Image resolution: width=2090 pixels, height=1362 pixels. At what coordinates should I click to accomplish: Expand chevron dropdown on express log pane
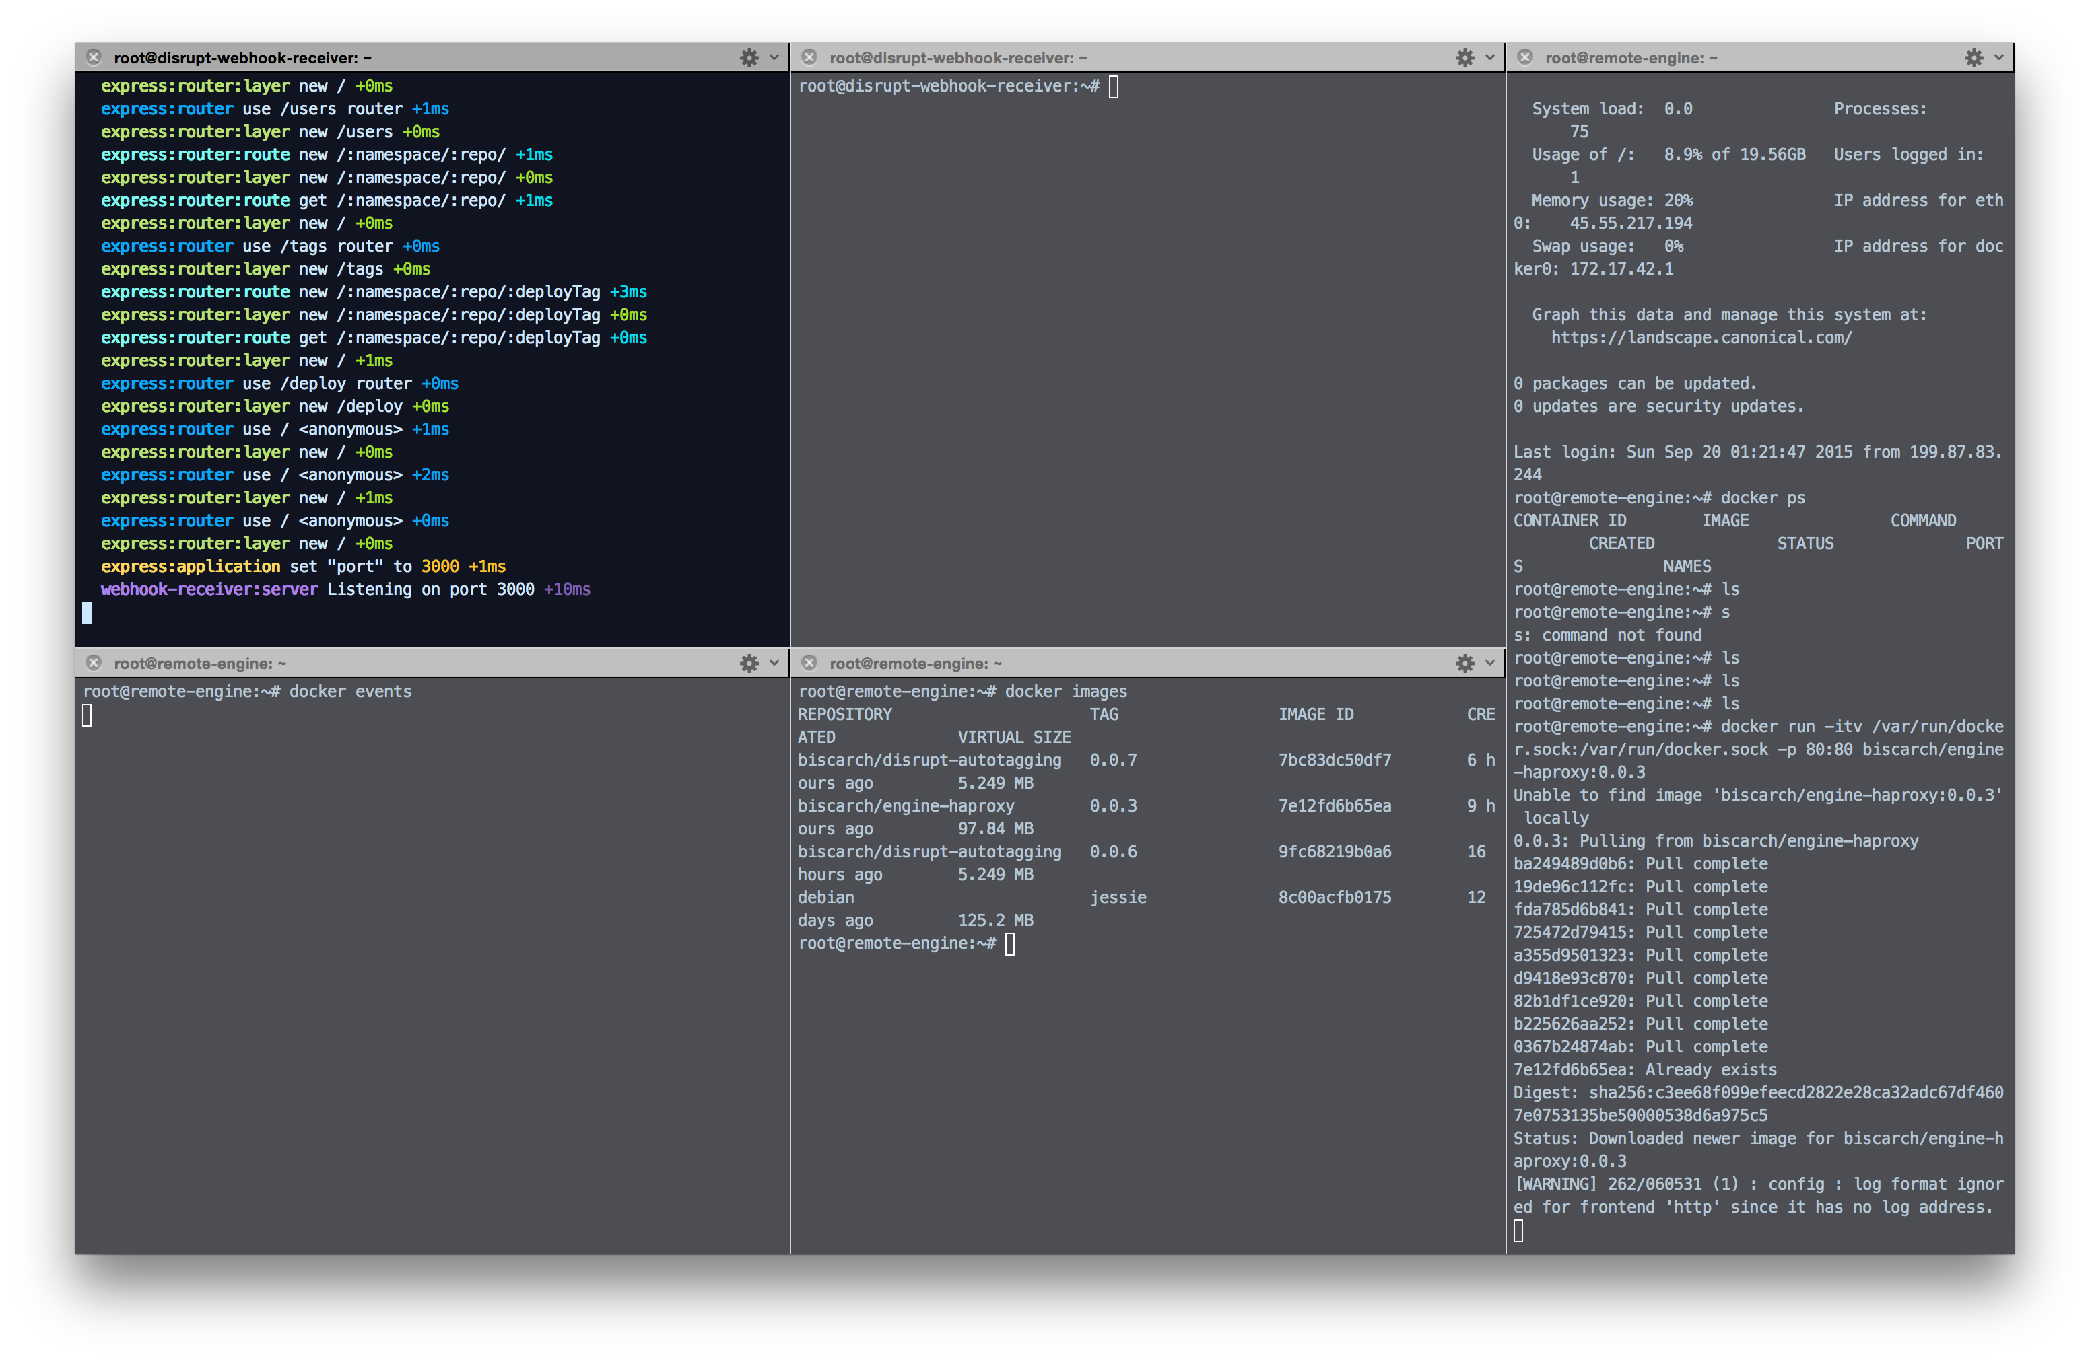(x=774, y=58)
